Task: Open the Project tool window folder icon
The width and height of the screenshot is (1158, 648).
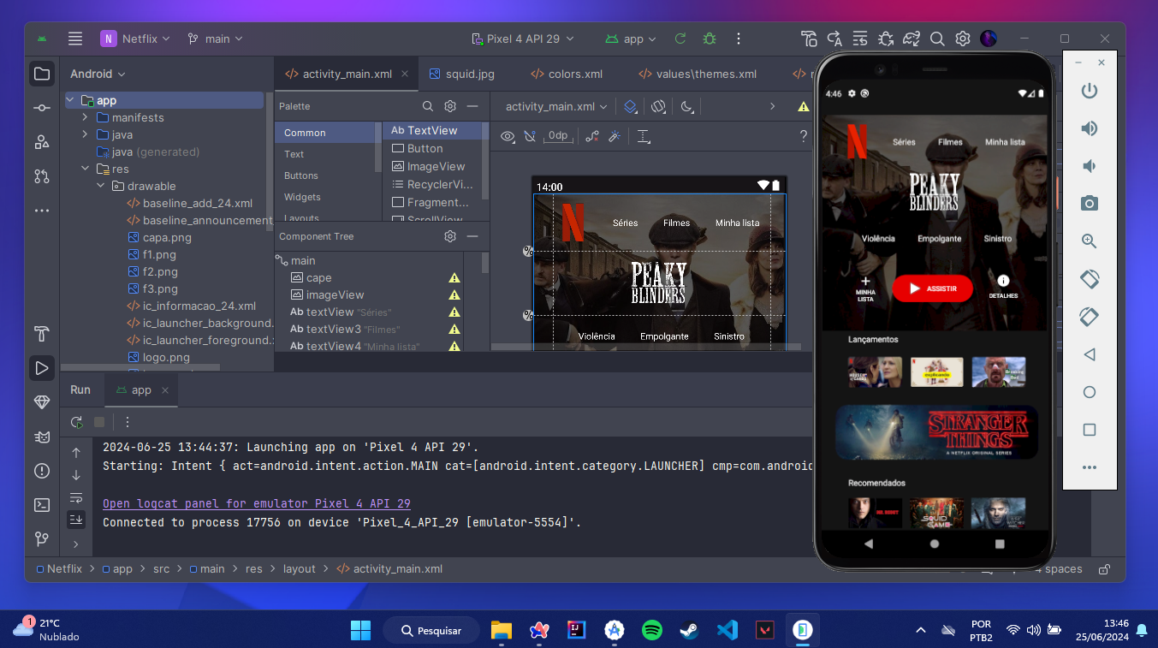Action: tap(41, 74)
